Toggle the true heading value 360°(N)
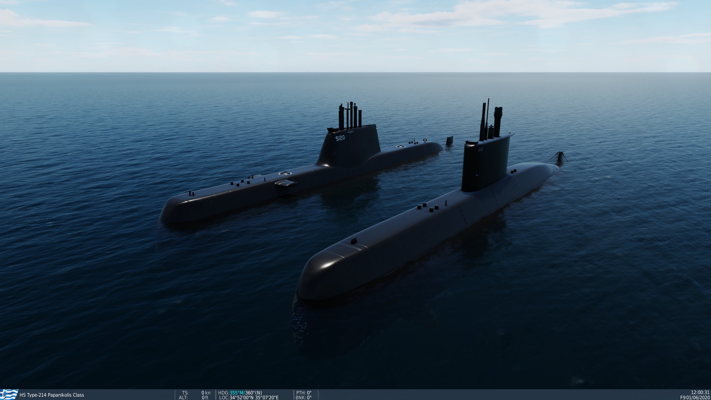This screenshot has width=711, height=400. pyautogui.click(x=254, y=393)
